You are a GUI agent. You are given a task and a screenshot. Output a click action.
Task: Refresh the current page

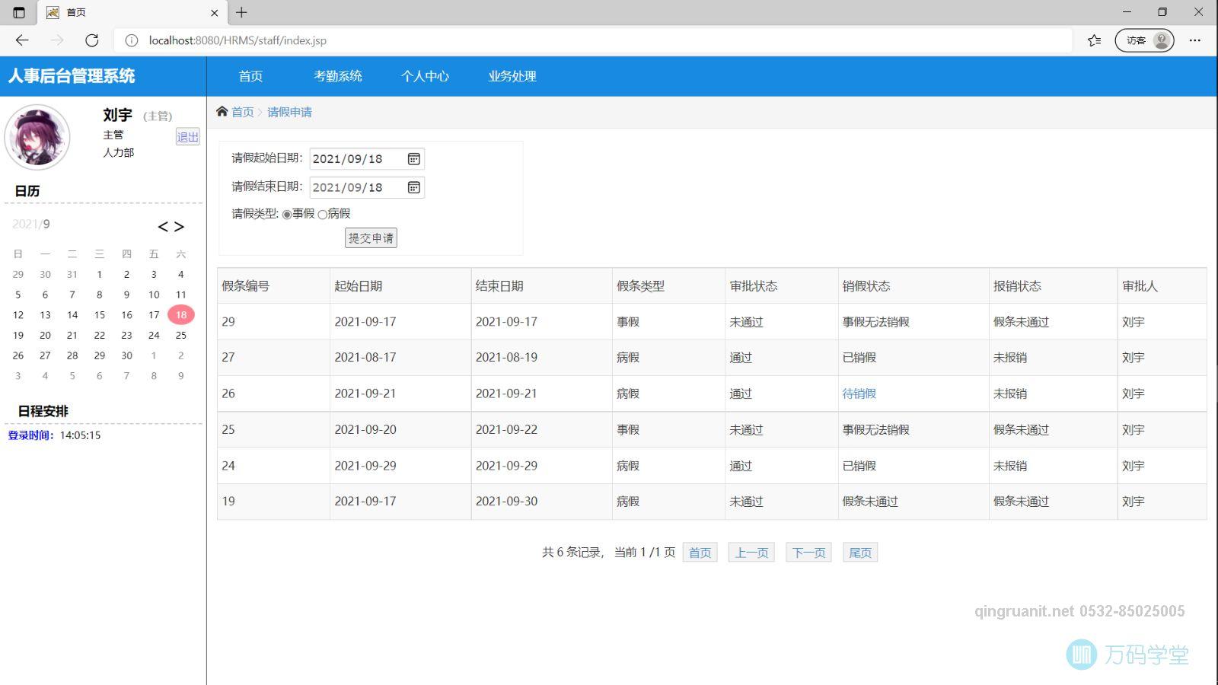coord(93,40)
